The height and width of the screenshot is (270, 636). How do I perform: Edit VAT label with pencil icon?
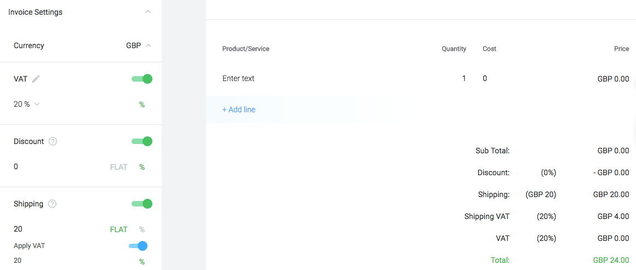coord(36,79)
